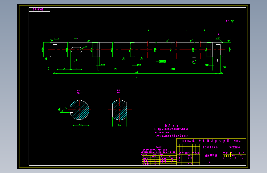Click the B500 D76 title block cell
267x173 pixels.
(211, 147)
